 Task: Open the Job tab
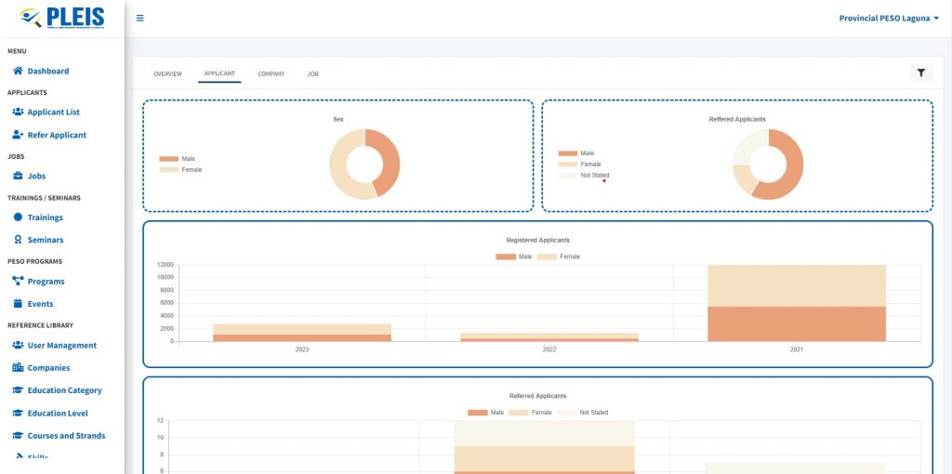click(x=312, y=74)
